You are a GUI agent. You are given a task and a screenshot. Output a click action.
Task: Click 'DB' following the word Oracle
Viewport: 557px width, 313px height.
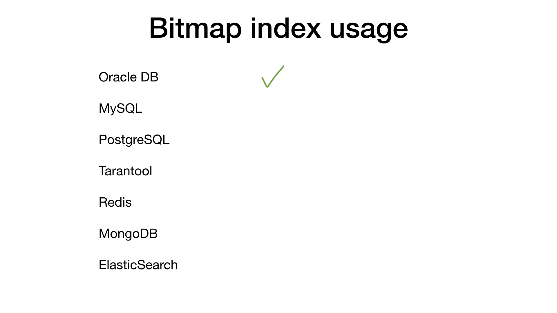click(x=149, y=77)
